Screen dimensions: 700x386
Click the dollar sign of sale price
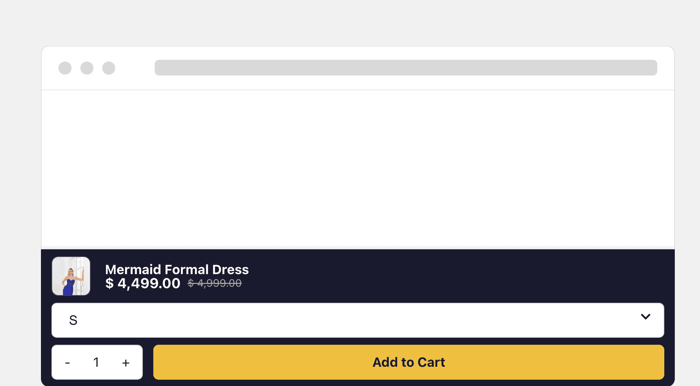110,283
